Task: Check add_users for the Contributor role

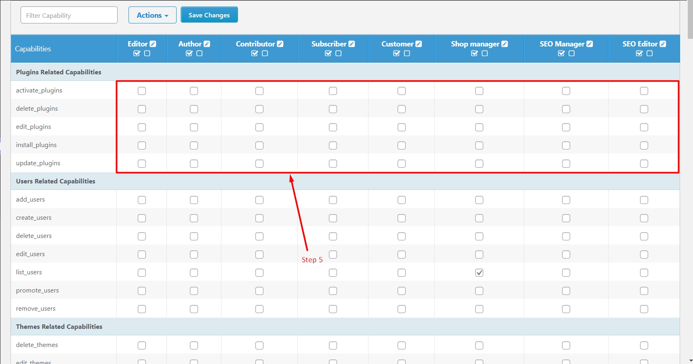Action: (x=259, y=200)
